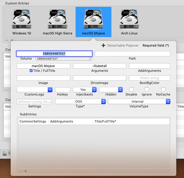Toggle the Title / FullTitle checkbox

[31, 71]
